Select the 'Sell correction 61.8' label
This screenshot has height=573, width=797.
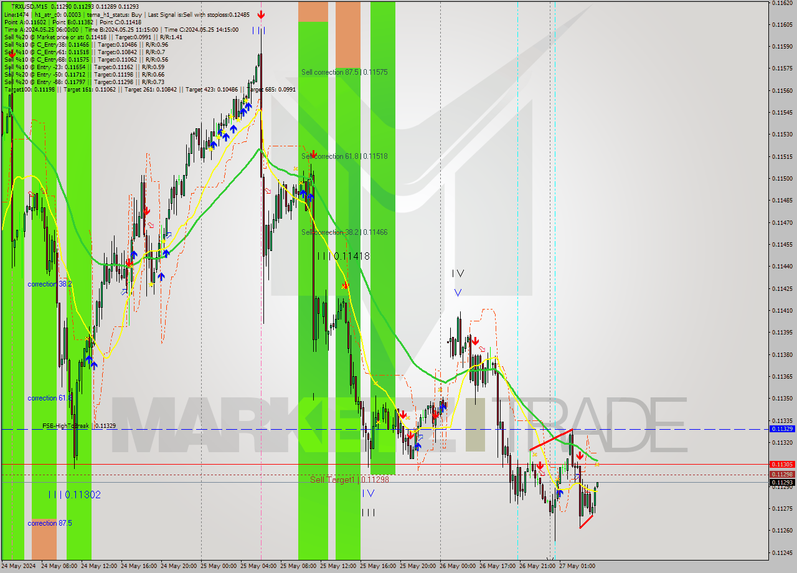(x=344, y=156)
